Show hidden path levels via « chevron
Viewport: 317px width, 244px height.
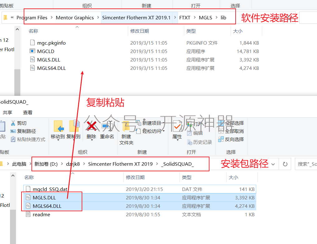click(x=12, y=17)
